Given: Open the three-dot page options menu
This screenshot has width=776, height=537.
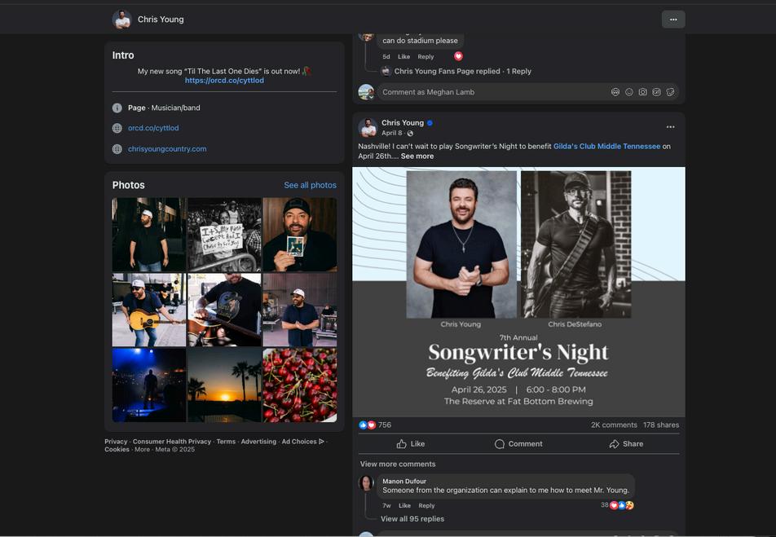Looking at the screenshot, I should point(673,20).
